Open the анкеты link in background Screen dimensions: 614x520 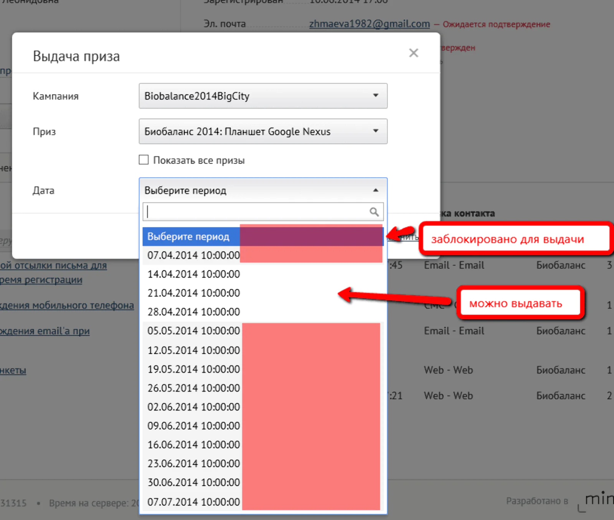click(13, 371)
